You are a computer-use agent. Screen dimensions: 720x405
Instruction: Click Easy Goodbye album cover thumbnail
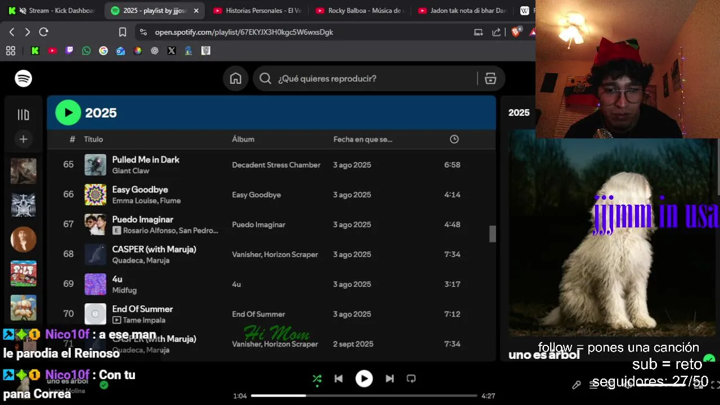coord(95,195)
